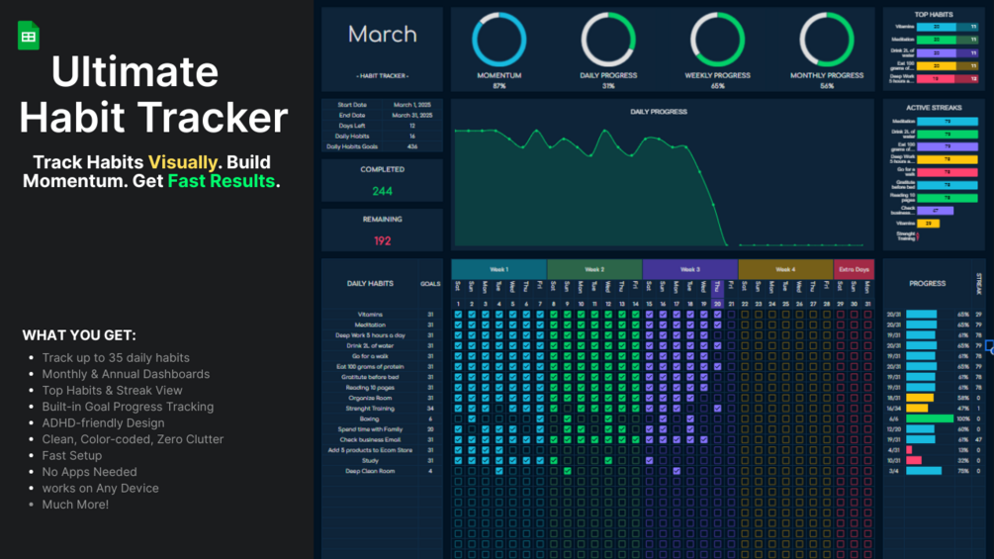
Task: Click Go for a walk streak bar
Action: pos(948,172)
